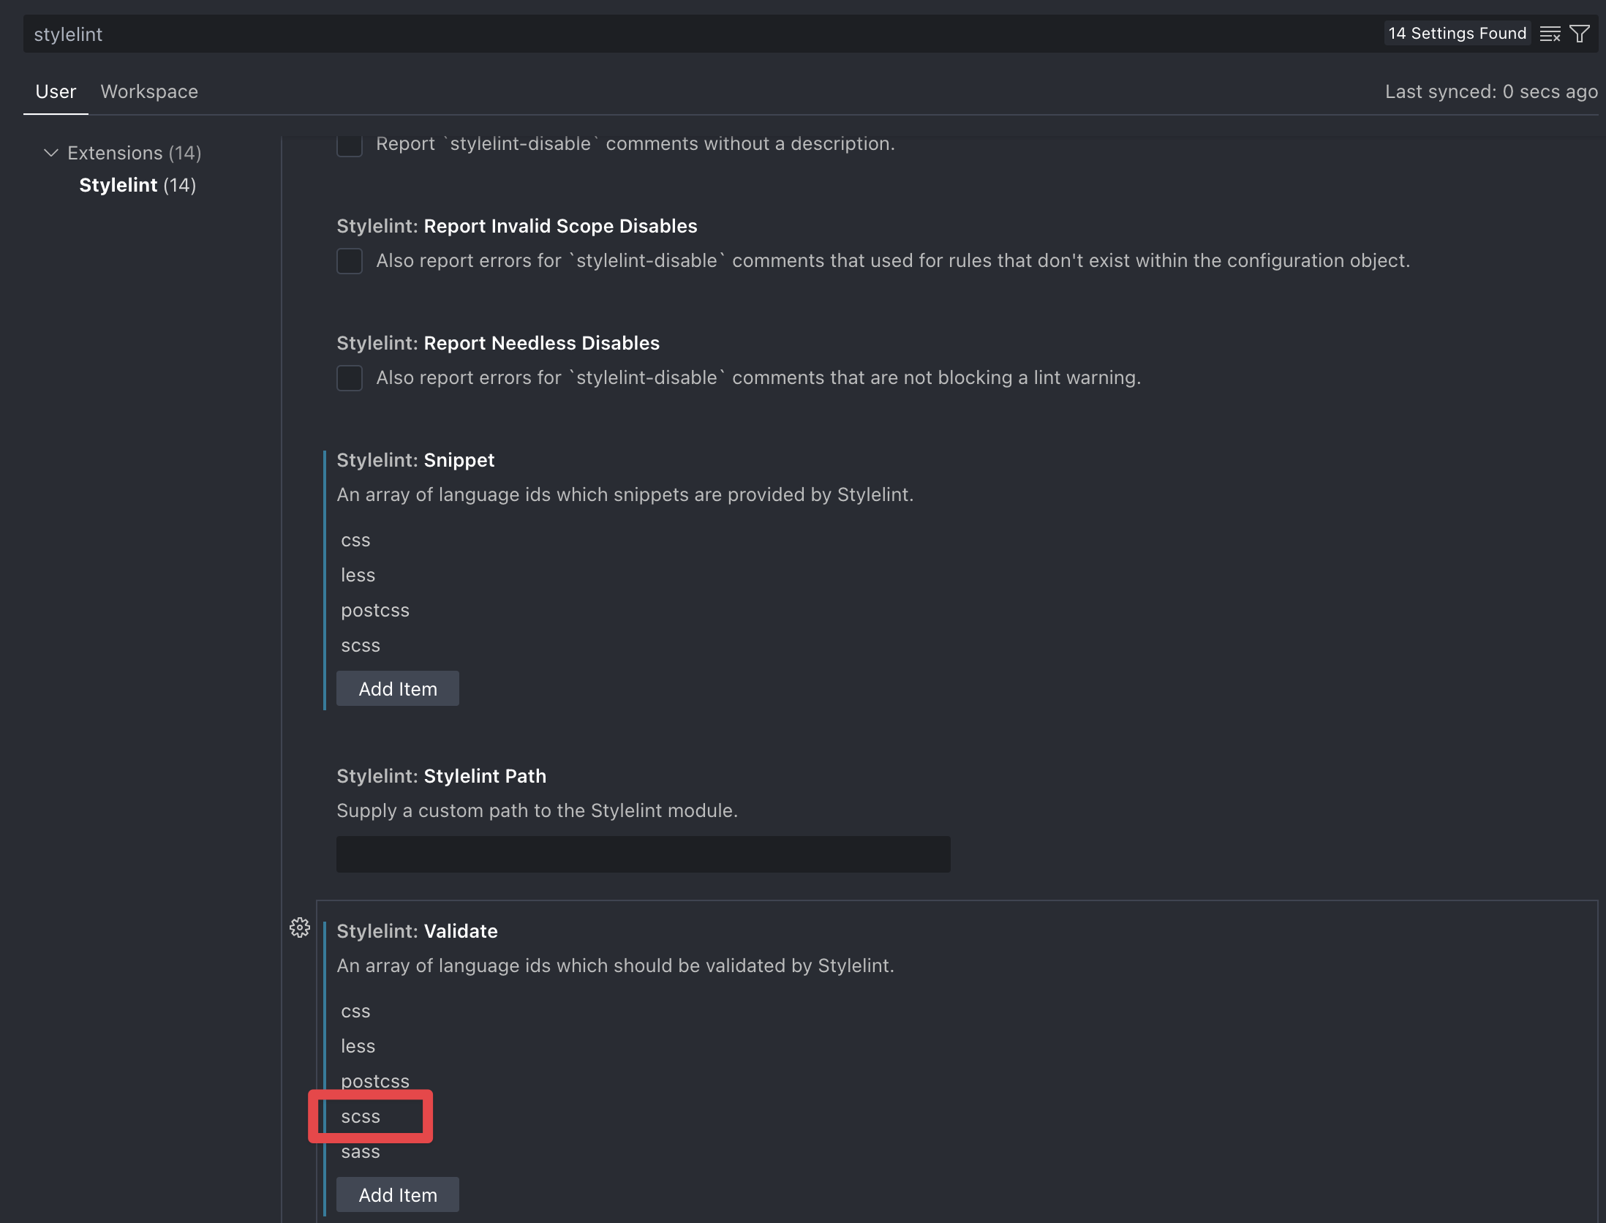
Task: Select the postcss item in Validate list
Action: click(x=375, y=1081)
